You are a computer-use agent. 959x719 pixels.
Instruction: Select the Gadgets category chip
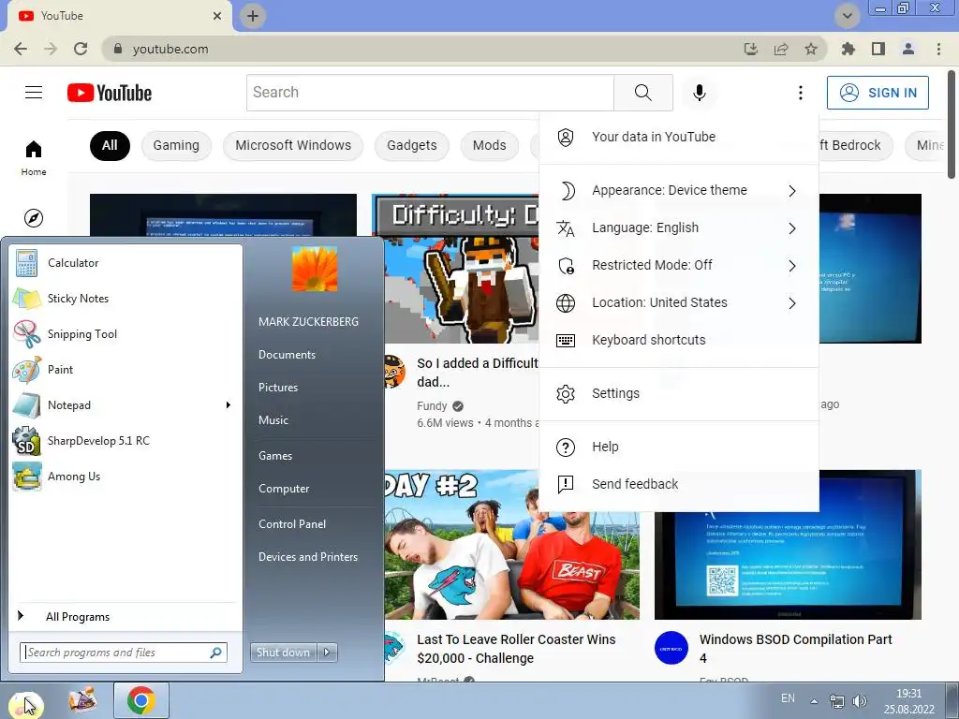pyautogui.click(x=412, y=145)
